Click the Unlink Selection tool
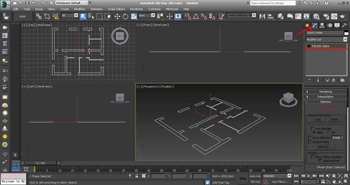The image size is (350, 185). pos(47,16)
